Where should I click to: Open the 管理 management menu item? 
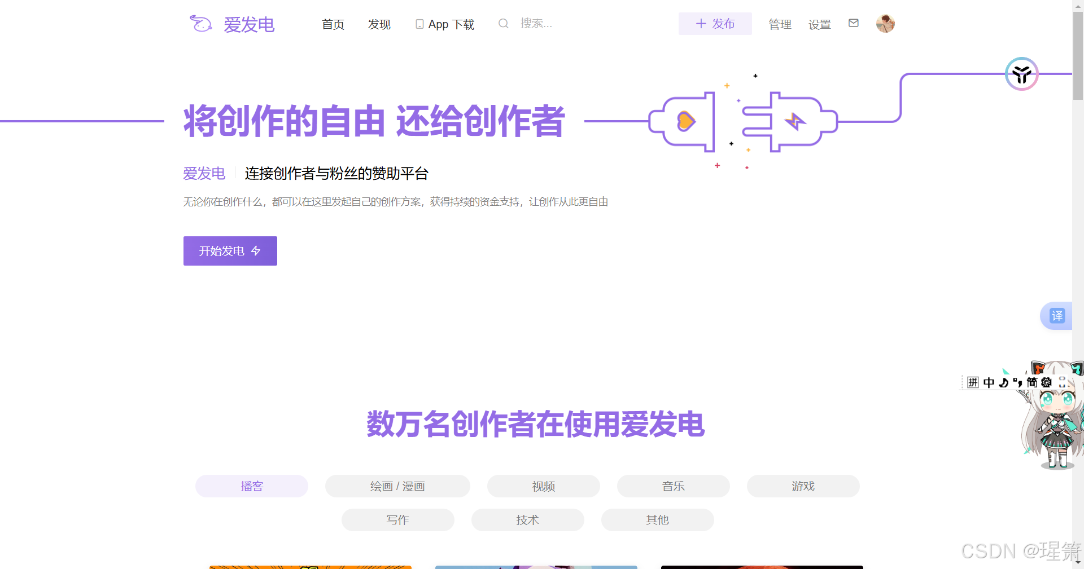[x=780, y=24]
